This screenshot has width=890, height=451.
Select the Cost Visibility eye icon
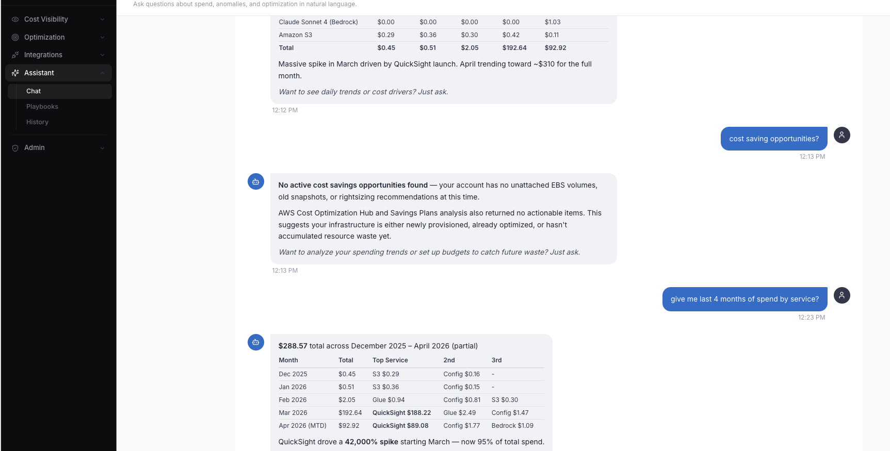pos(14,19)
